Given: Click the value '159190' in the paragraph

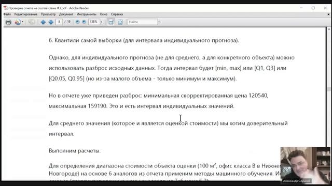Looking at the screenshot, I should [98, 106].
